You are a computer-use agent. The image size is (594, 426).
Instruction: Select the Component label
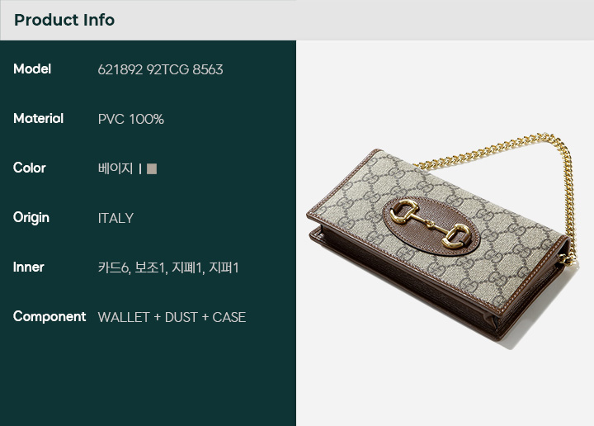pos(49,317)
